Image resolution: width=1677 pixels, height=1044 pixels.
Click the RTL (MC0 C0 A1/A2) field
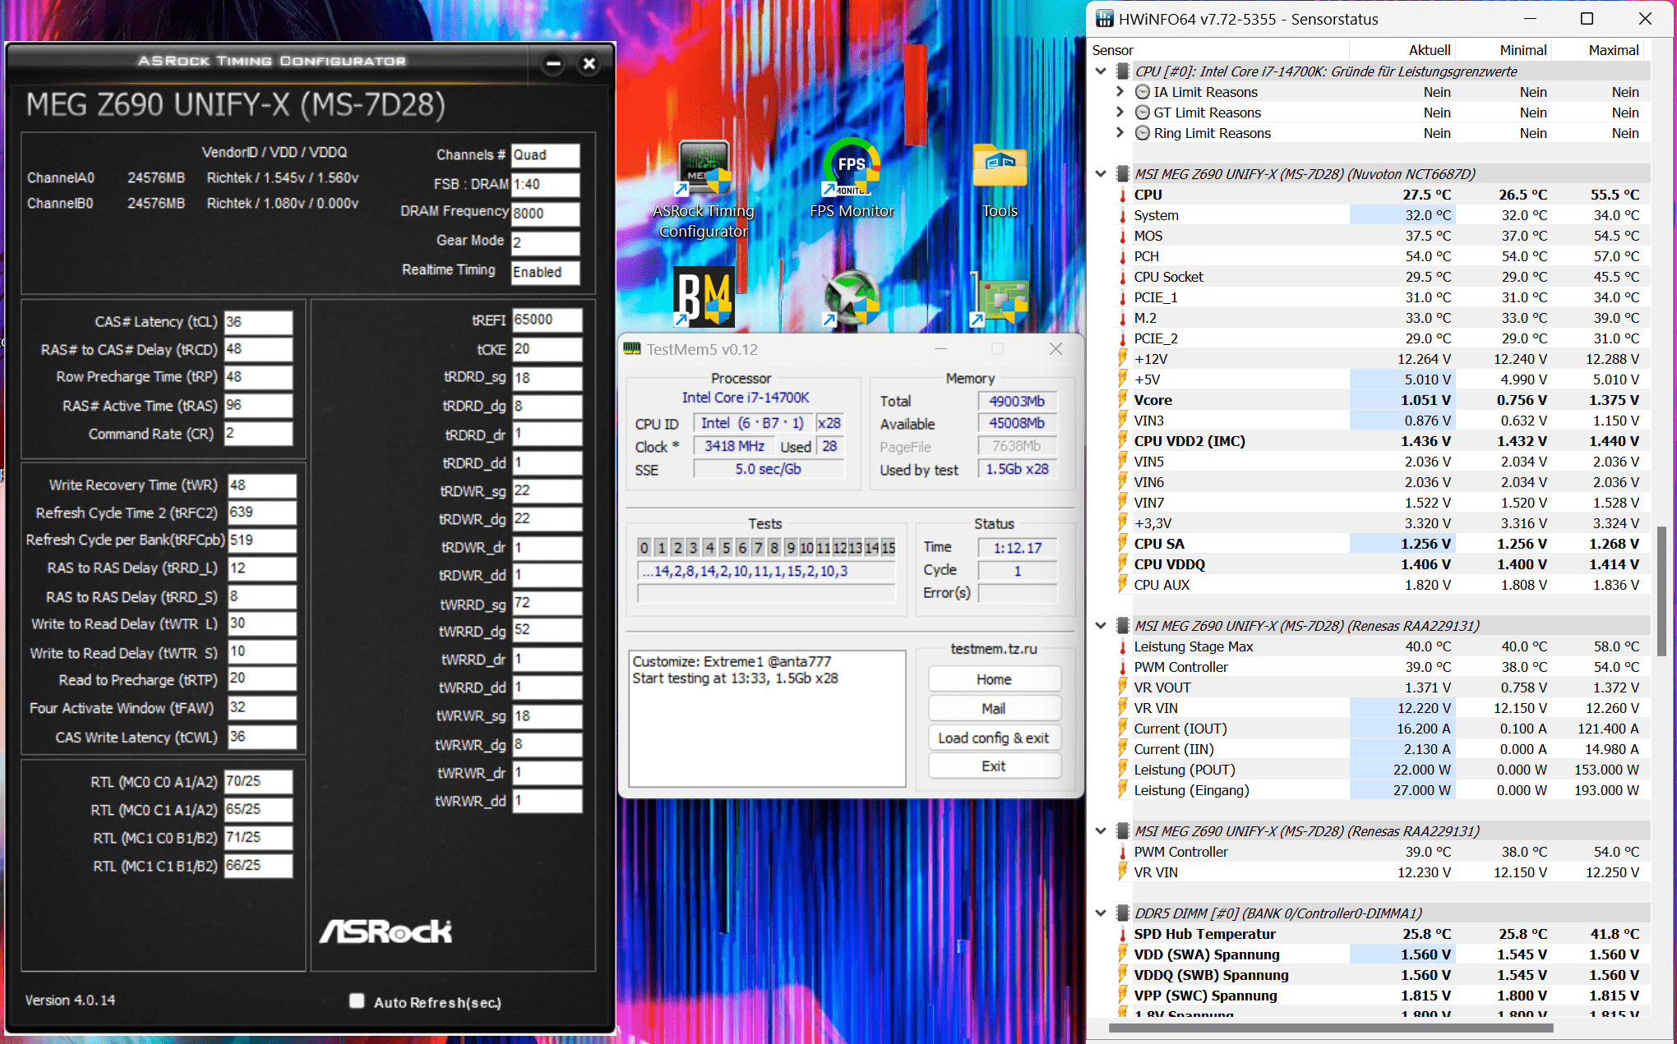click(x=258, y=781)
